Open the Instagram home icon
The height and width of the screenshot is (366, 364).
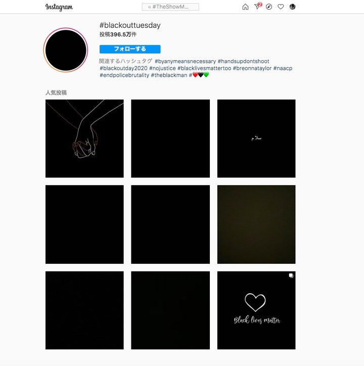(245, 7)
